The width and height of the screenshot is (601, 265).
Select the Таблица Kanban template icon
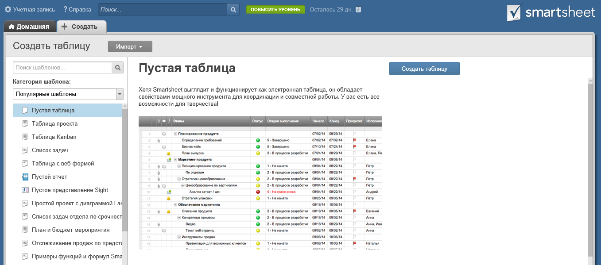[25, 137]
